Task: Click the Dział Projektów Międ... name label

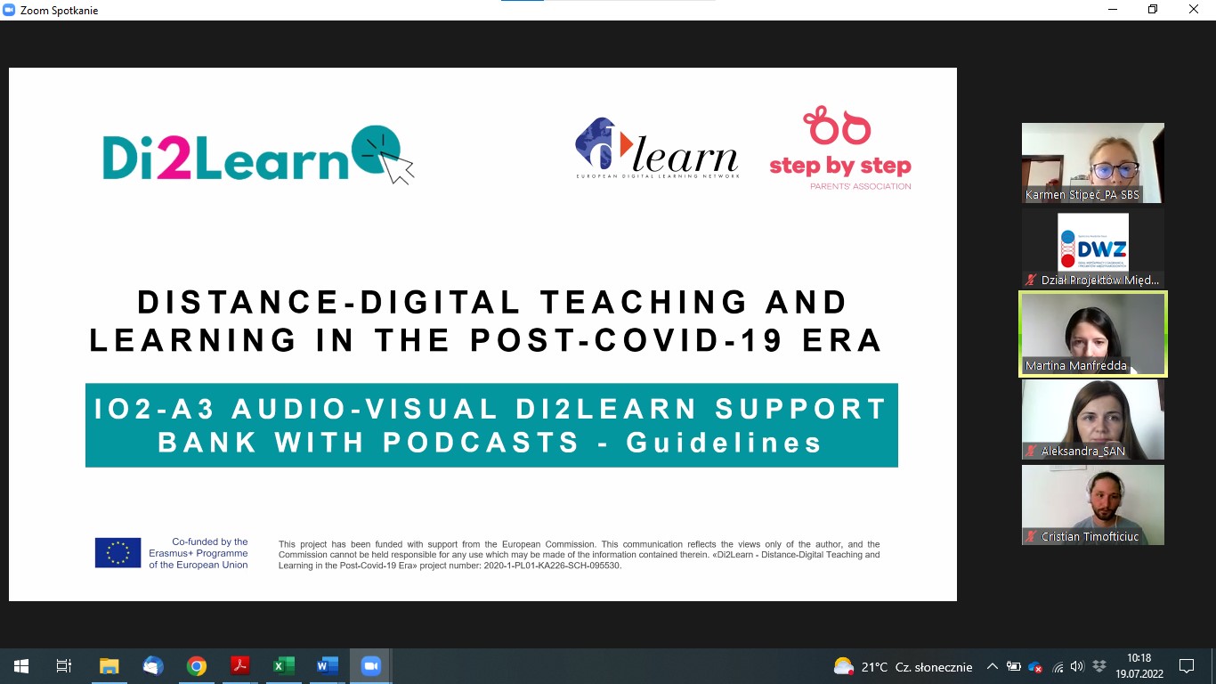Action: (1100, 281)
